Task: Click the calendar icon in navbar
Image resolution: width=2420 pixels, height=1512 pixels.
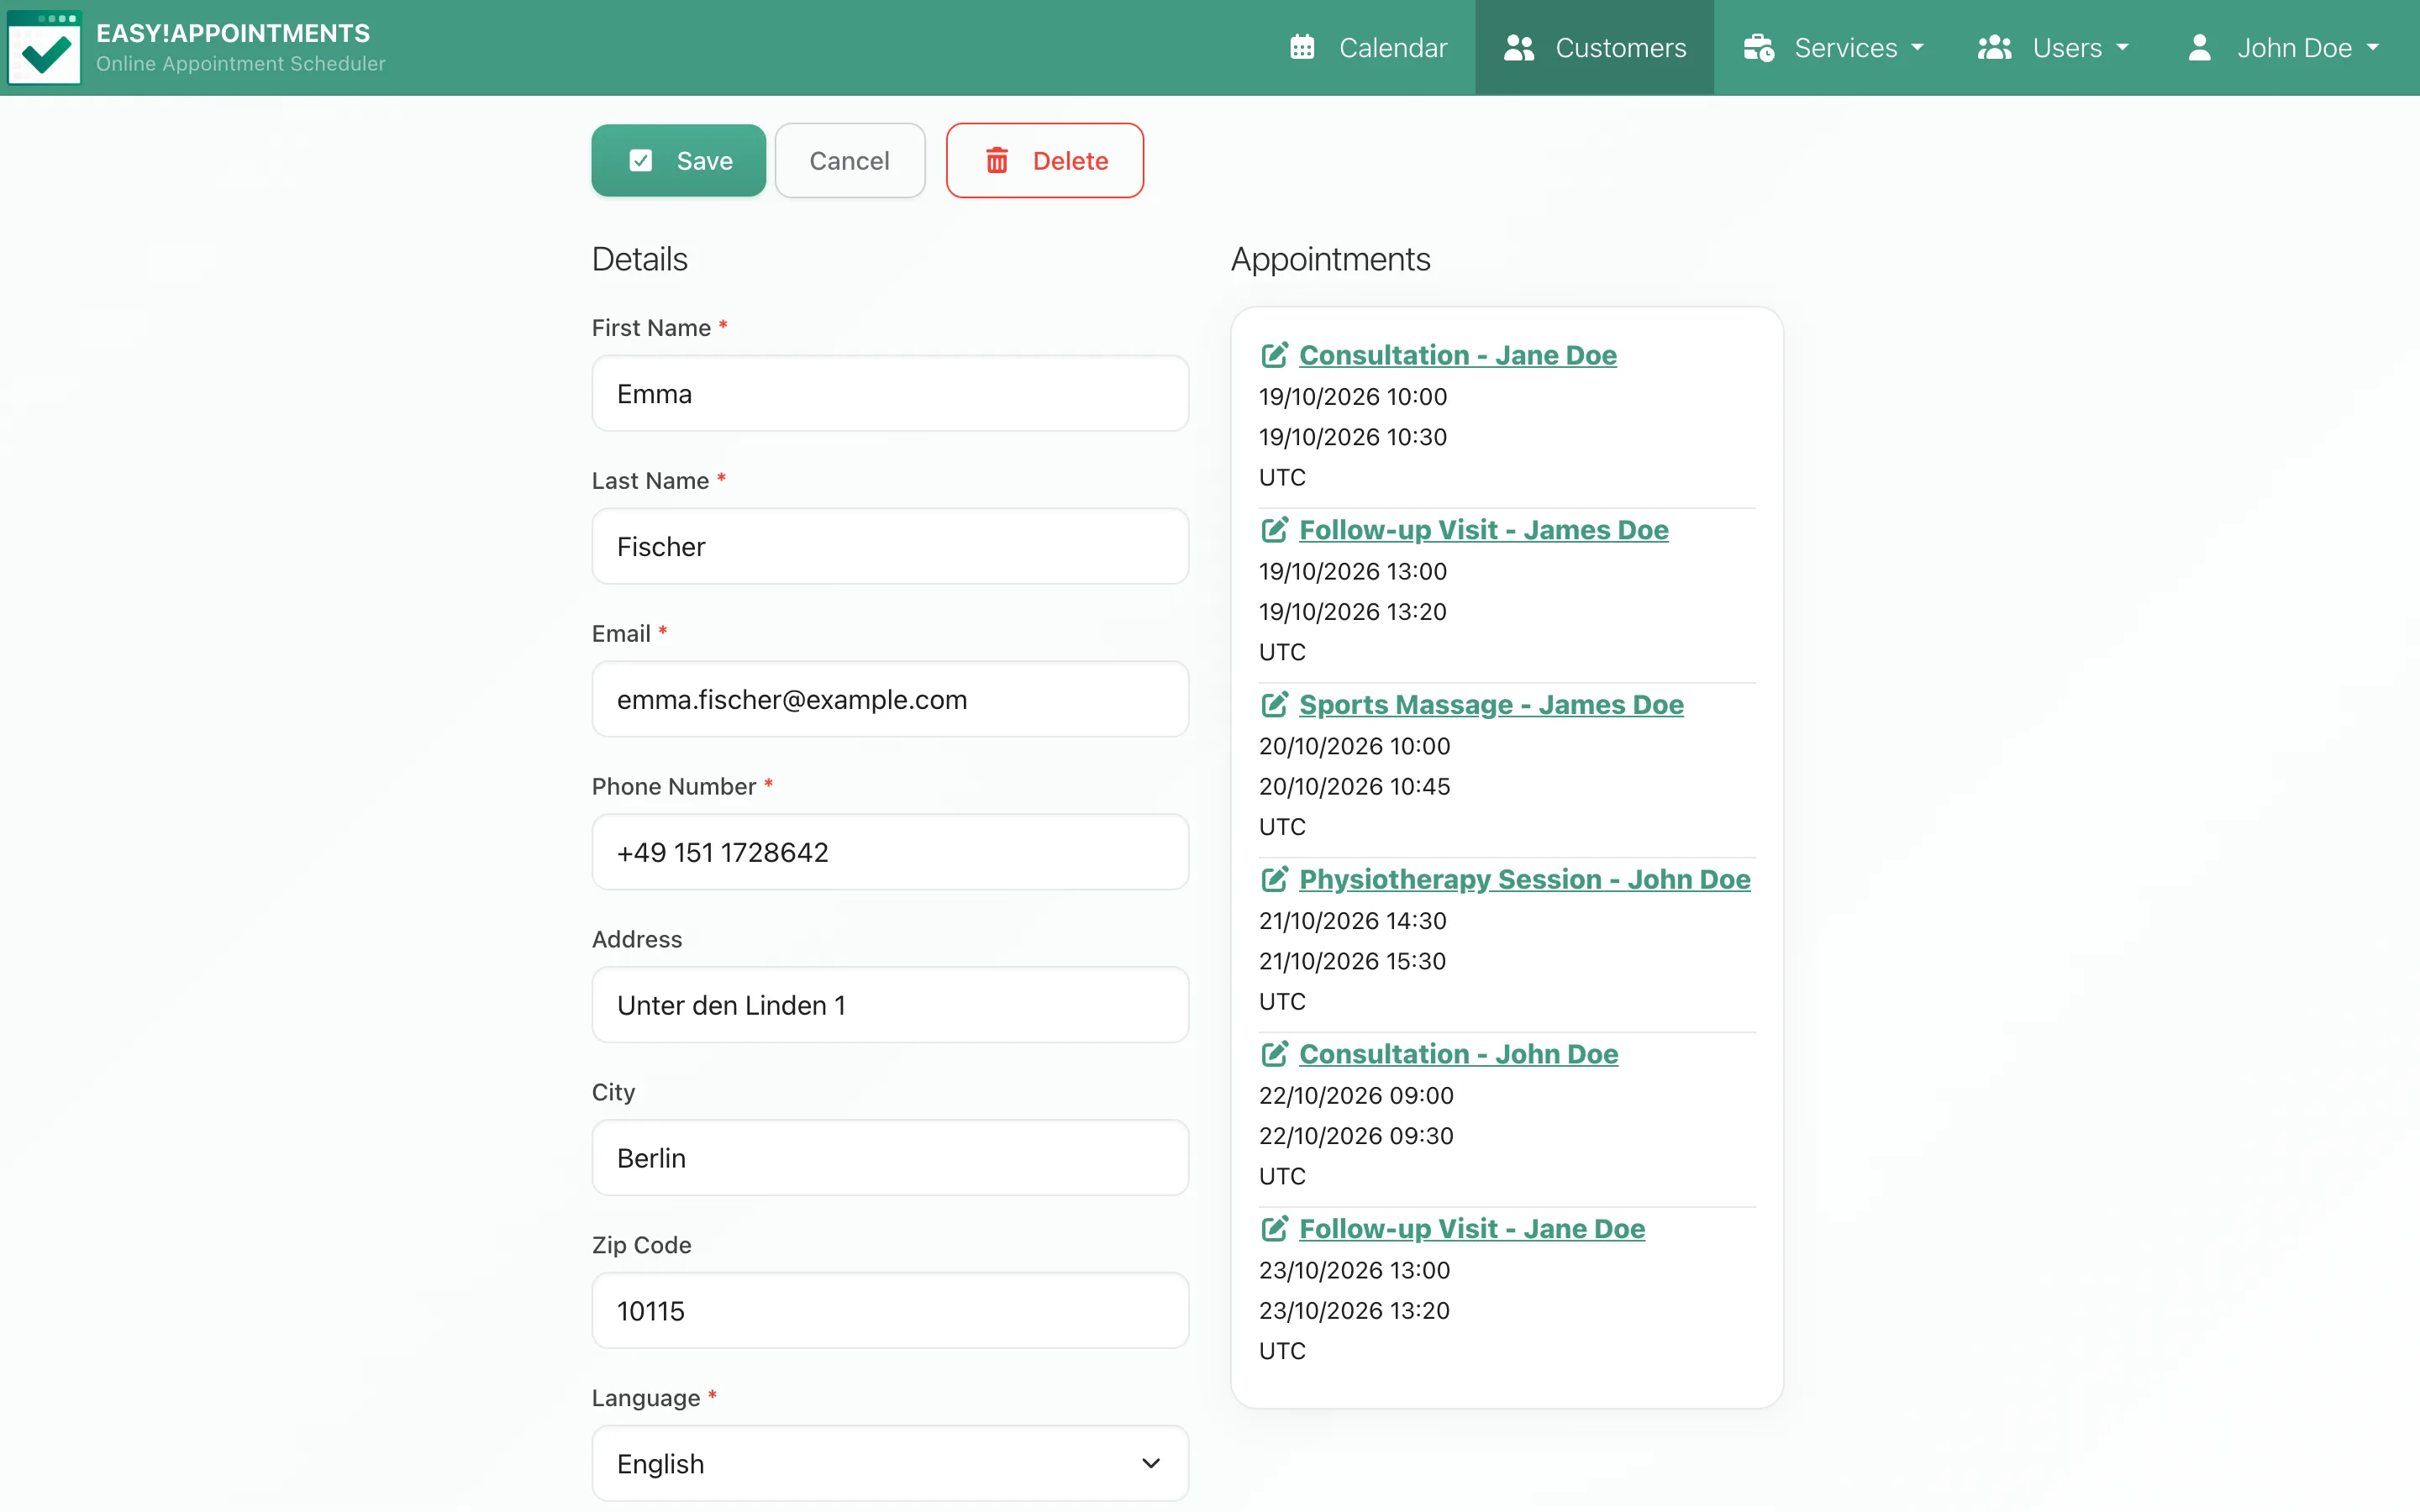Action: [1302, 47]
